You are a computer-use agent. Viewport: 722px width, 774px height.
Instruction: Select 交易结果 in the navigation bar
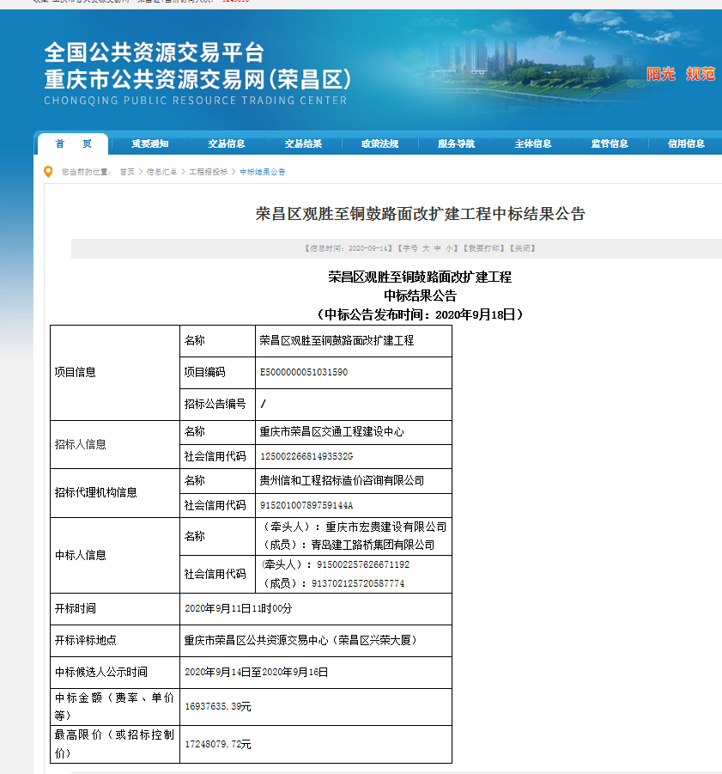(x=303, y=143)
